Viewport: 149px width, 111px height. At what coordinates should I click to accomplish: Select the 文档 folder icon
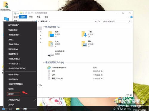[51, 44]
